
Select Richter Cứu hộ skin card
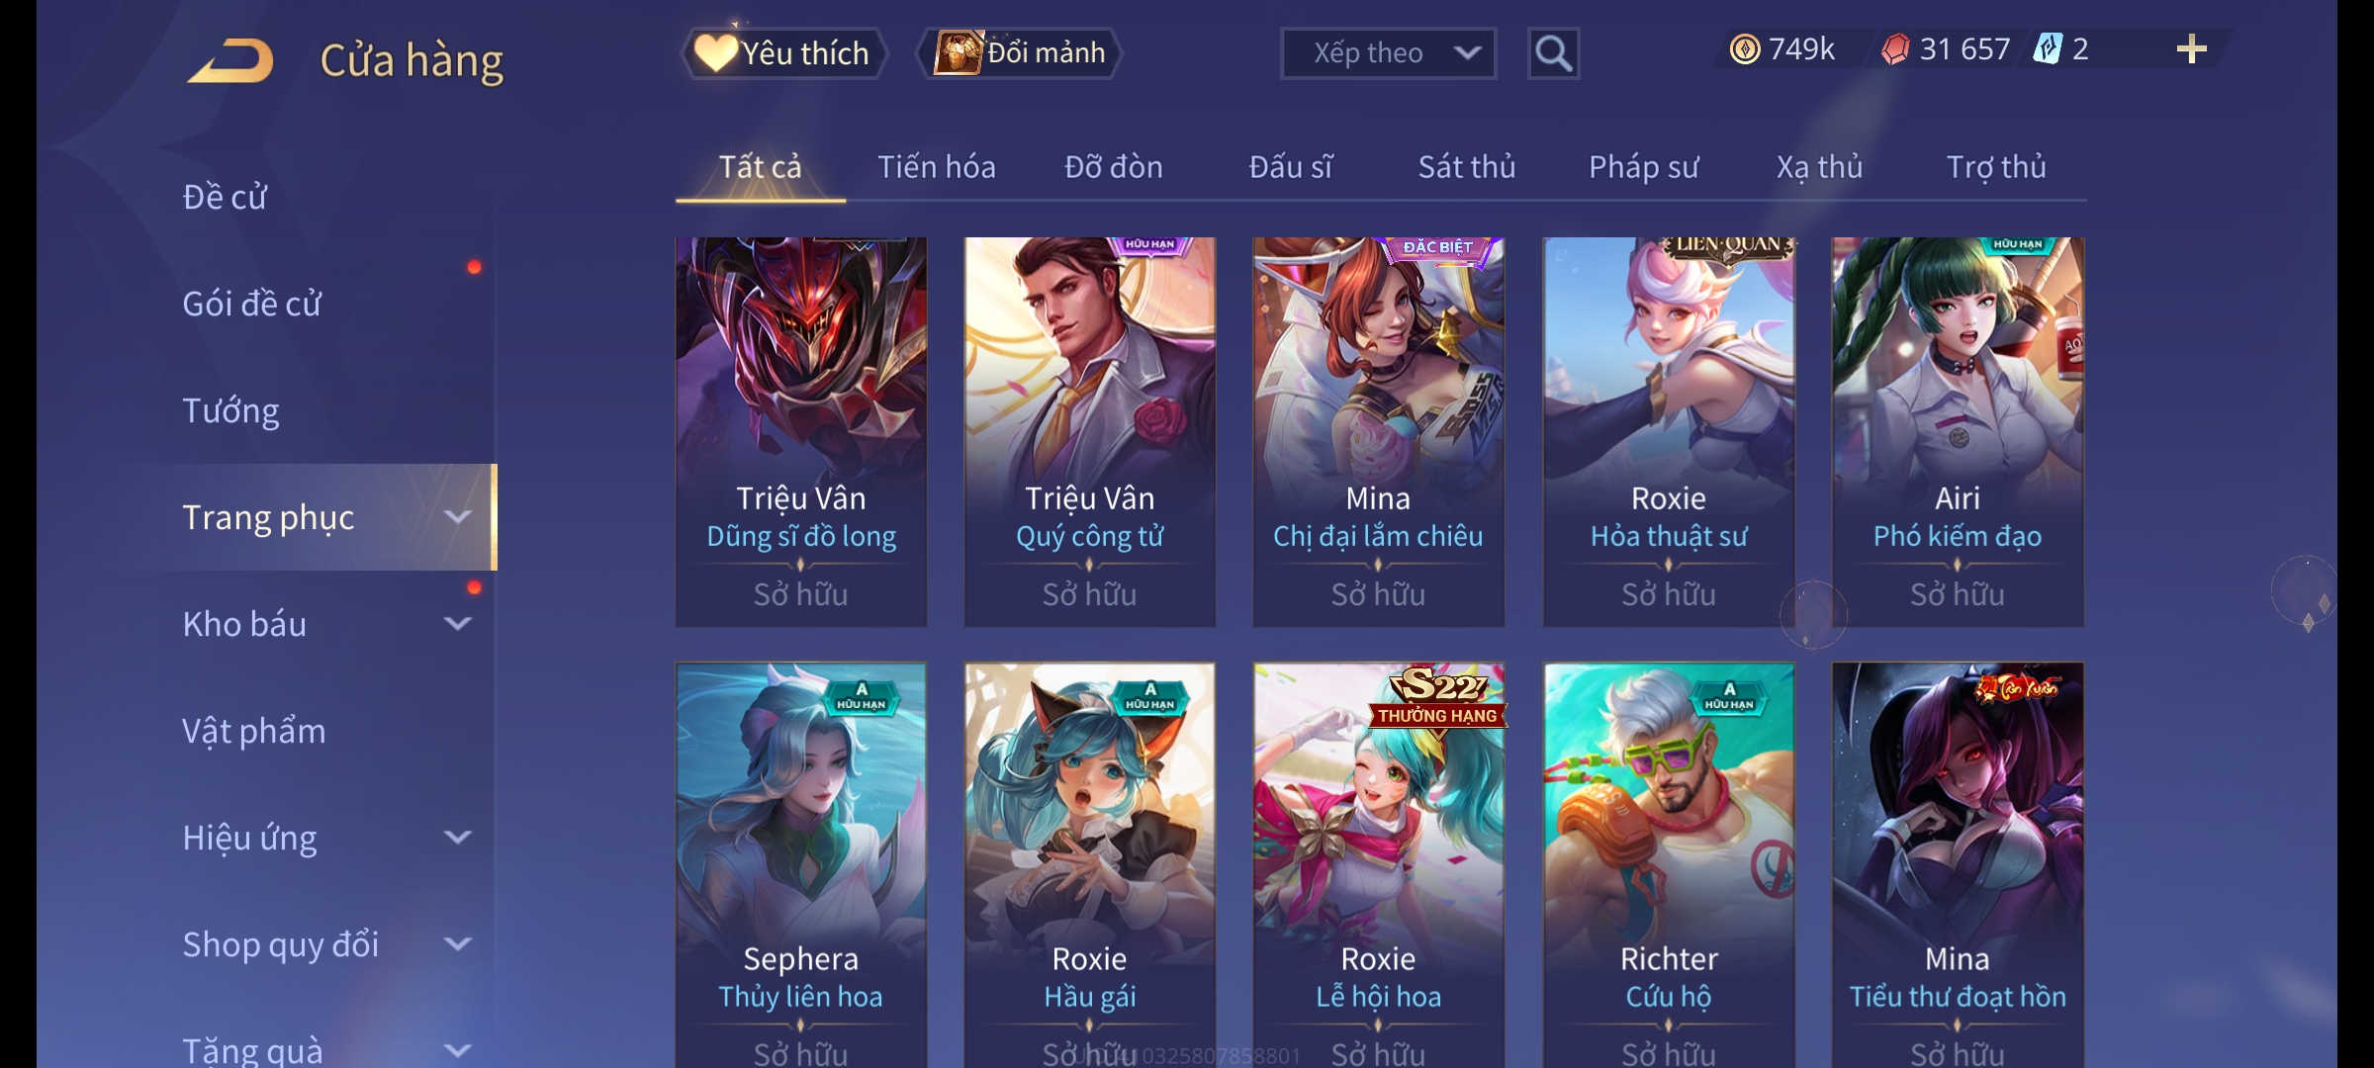click(1669, 865)
